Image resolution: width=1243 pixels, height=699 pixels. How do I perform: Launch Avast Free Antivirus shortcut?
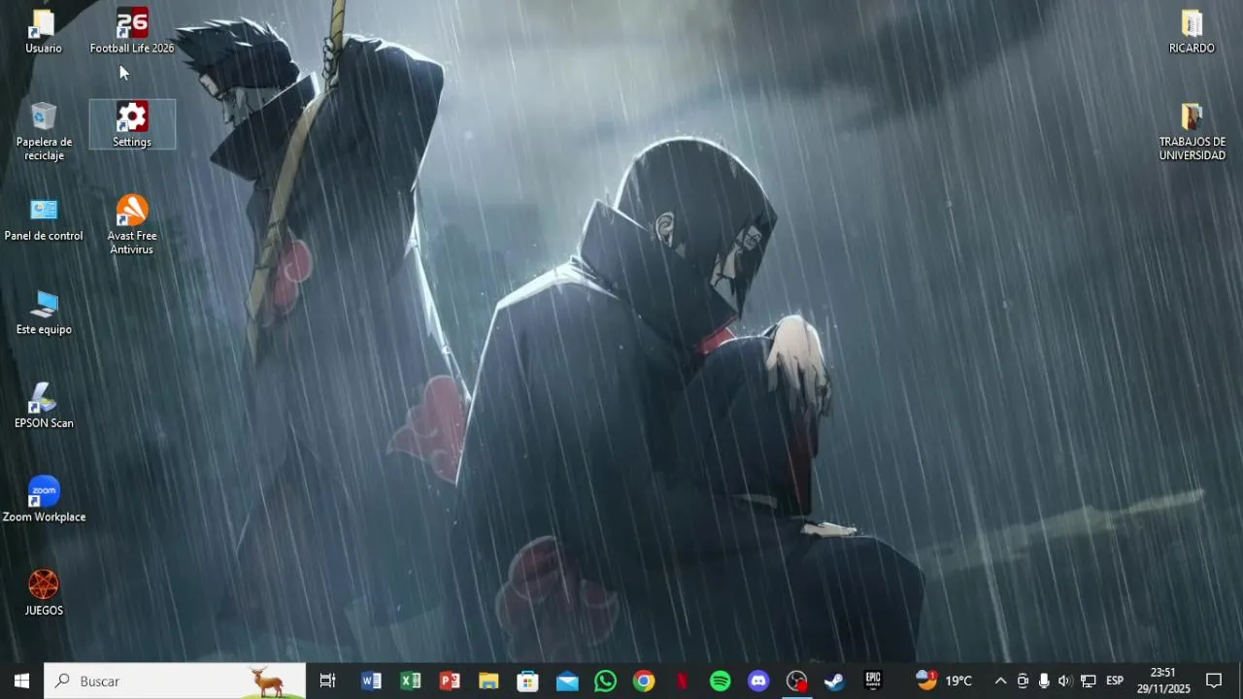tap(132, 225)
